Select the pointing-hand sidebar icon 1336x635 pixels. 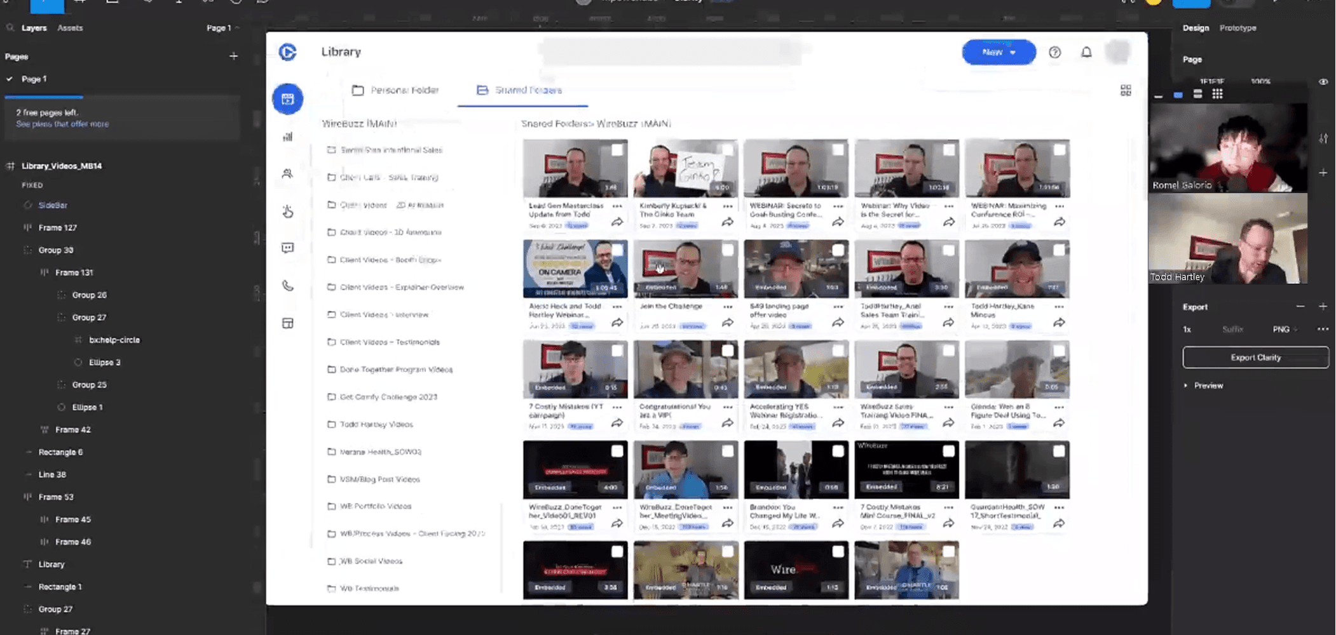(x=288, y=211)
